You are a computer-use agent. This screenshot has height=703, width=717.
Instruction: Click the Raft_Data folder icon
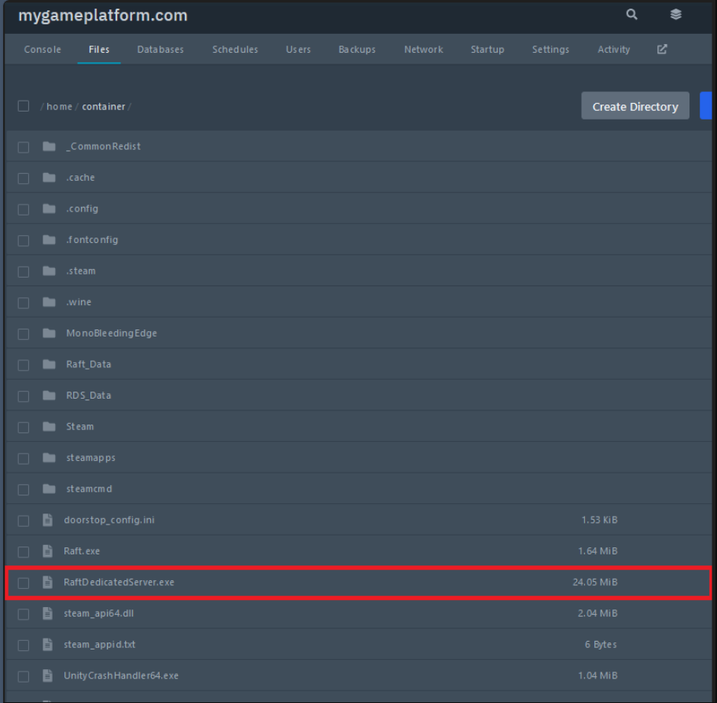[49, 364]
